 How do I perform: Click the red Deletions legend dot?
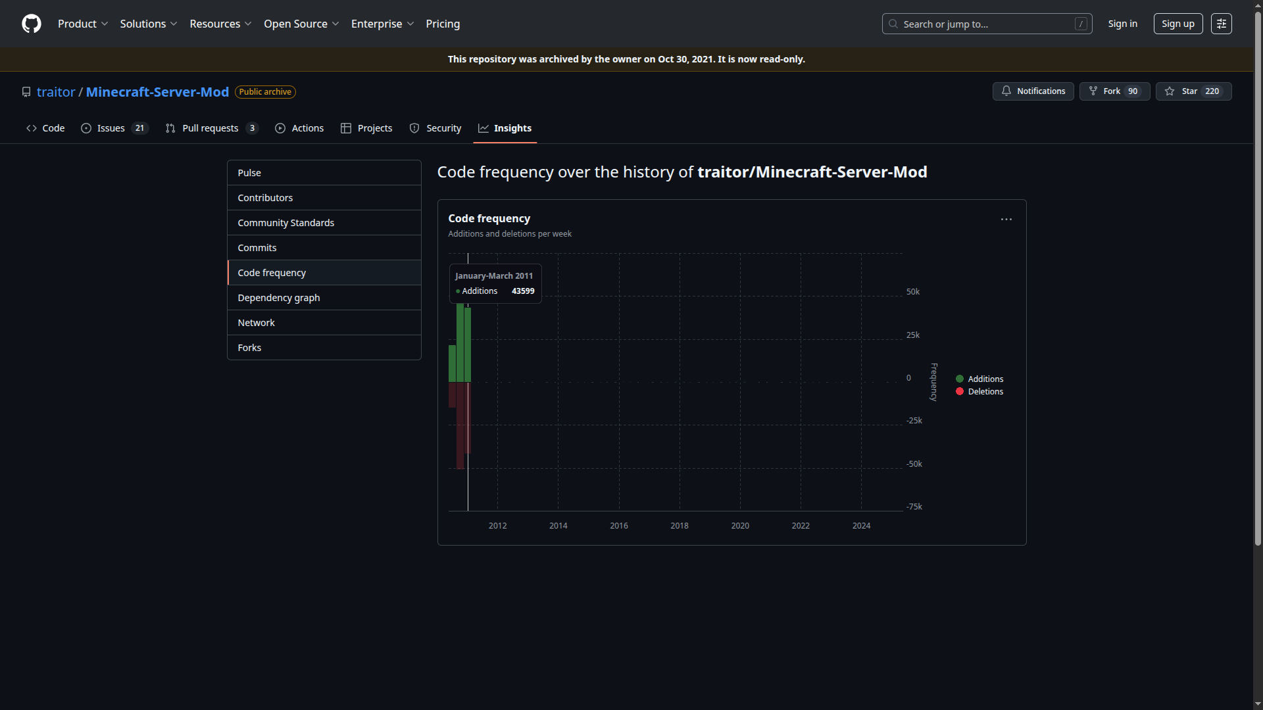tap(960, 391)
